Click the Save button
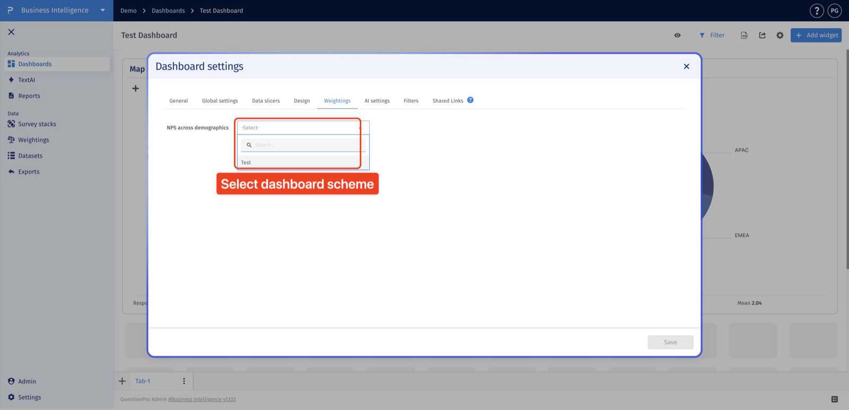The width and height of the screenshot is (849, 410). coord(671,342)
